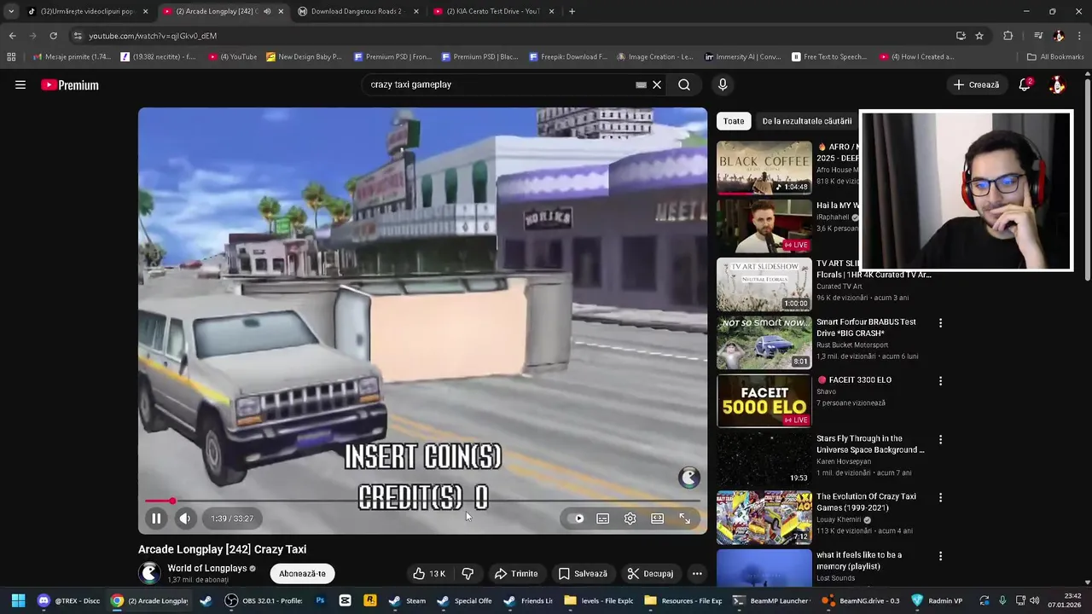Open browser extensions puzzle icon
The width and height of the screenshot is (1092, 614).
coord(1008,36)
